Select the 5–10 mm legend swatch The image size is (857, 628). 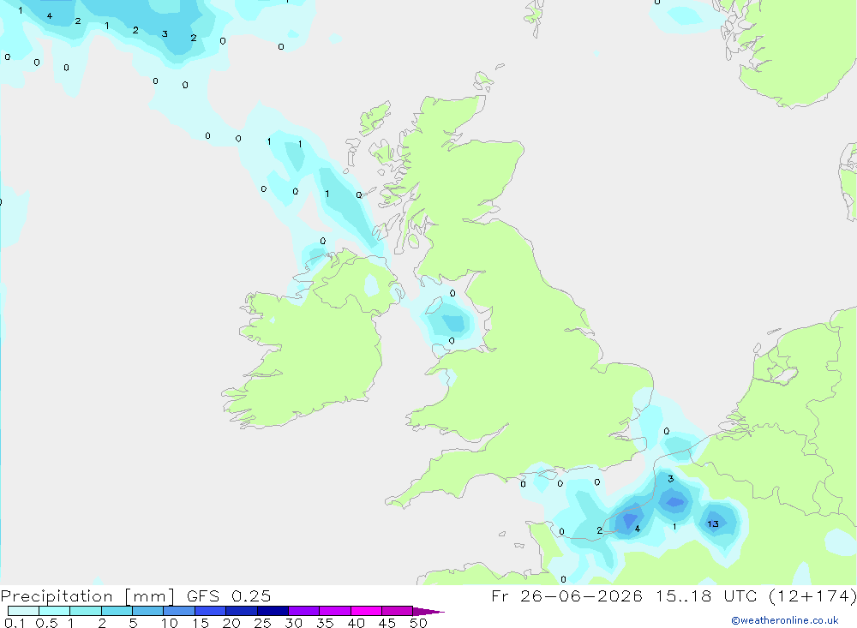[148, 611]
